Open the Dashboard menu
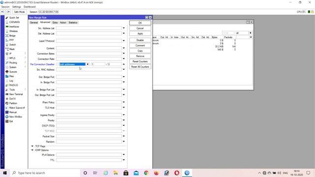The image size is (315, 177). (x=30, y=7)
